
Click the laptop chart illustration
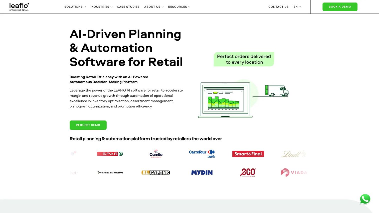(x=225, y=100)
